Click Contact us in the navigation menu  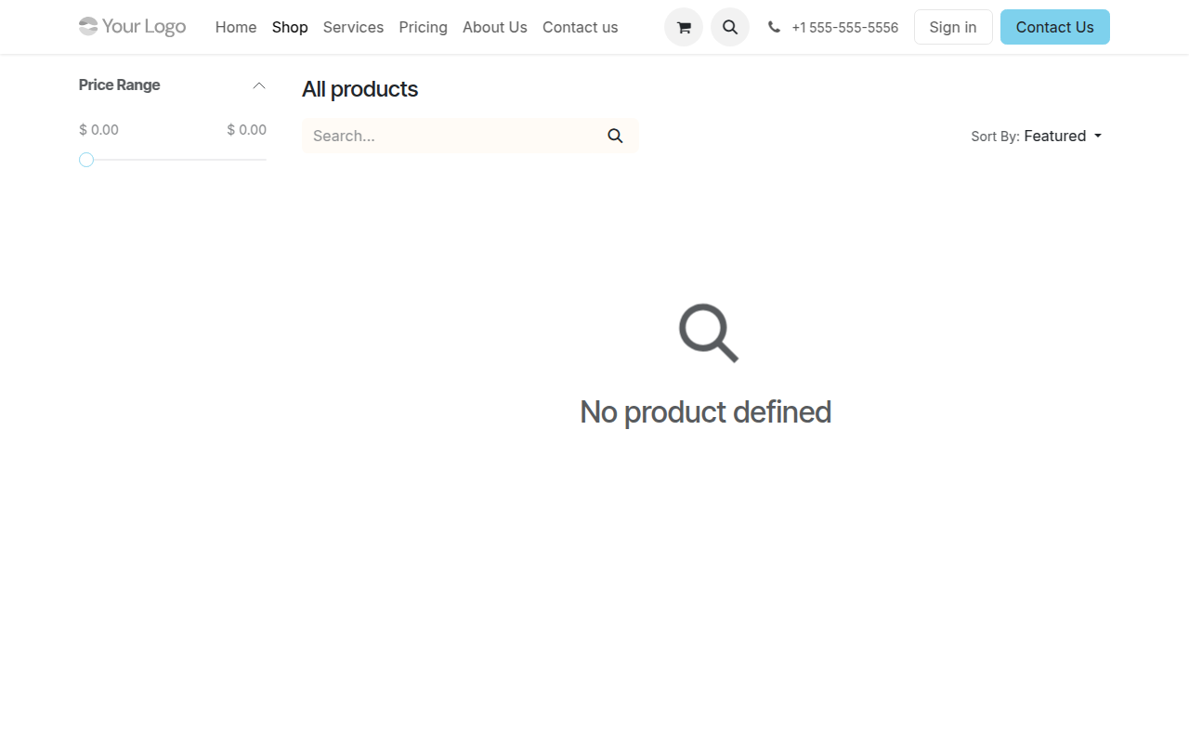[x=580, y=28]
